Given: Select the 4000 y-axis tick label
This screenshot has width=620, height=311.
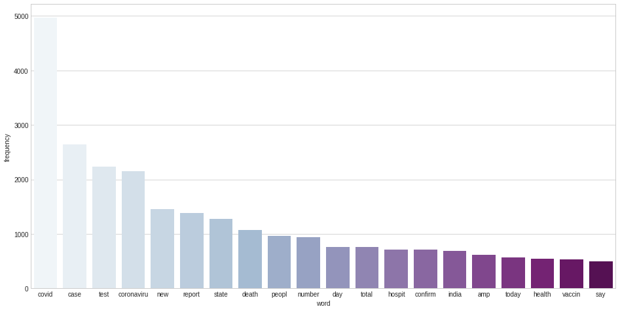Looking at the screenshot, I should 22,71.
